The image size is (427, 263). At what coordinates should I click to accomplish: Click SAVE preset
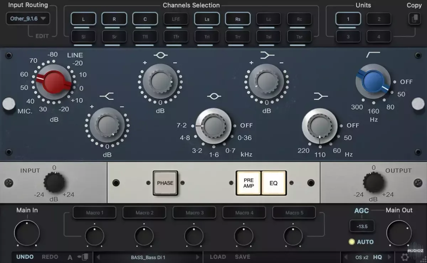click(243, 257)
